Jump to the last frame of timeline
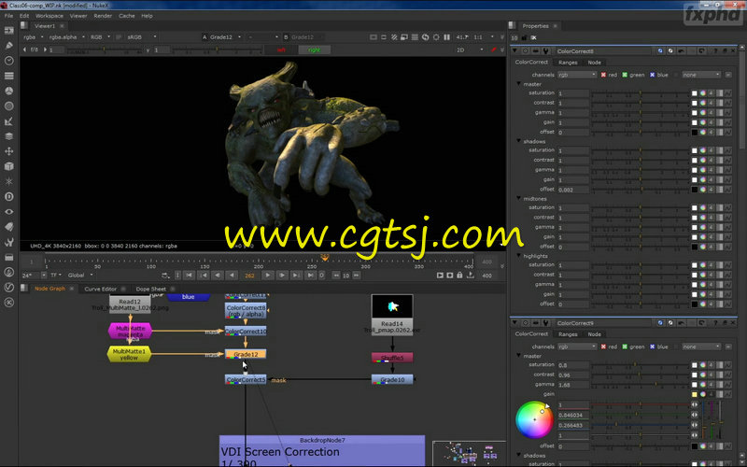Screen dimensions: 747x467 point(310,275)
